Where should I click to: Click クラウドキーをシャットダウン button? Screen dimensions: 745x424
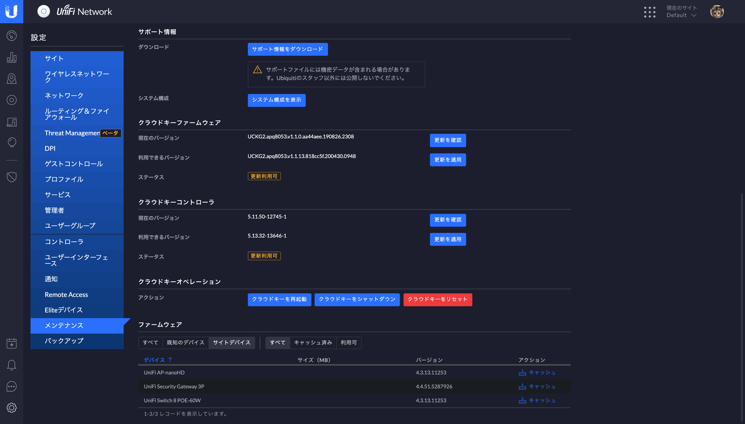tap(357, 299)
